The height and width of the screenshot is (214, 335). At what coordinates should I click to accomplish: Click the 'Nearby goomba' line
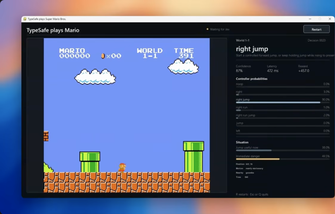point(245,173)
